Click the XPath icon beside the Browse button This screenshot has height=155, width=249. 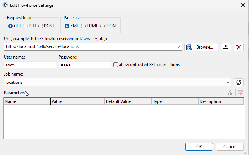point(226,47)
